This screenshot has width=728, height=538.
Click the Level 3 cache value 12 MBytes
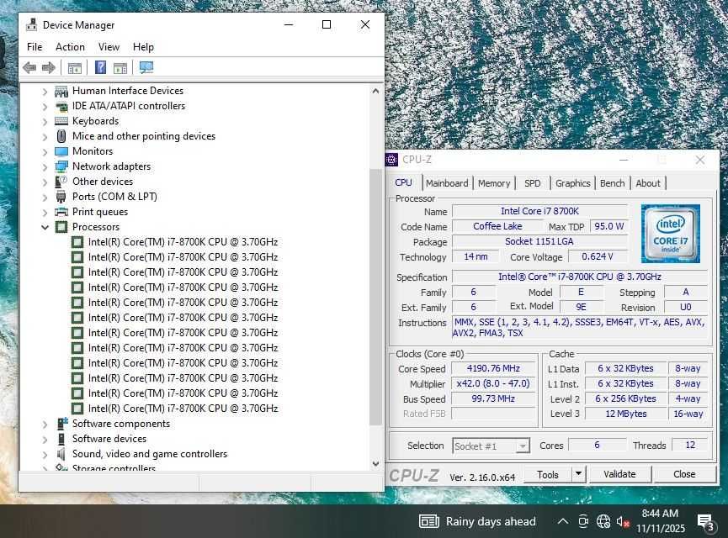[626, 414]
